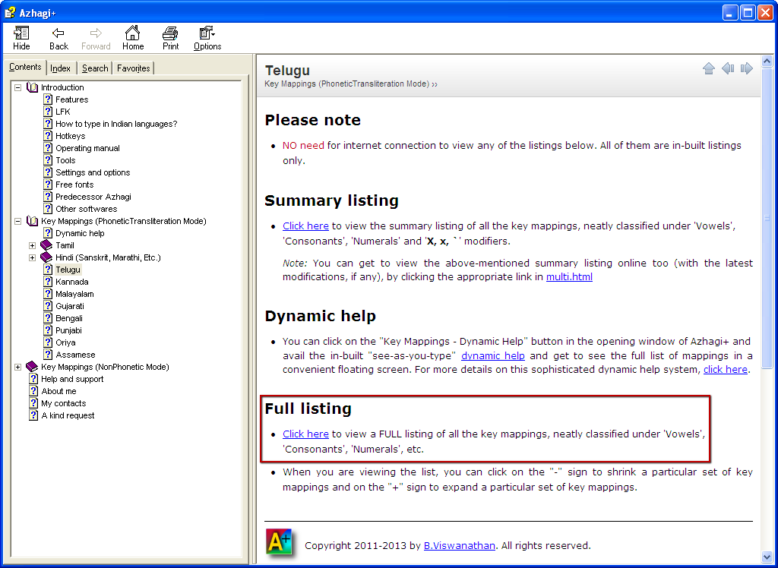The height and width of the screenshot is (568, 778).
Task: Open the Options toolbar menu
Action: (x=207, y=38)
